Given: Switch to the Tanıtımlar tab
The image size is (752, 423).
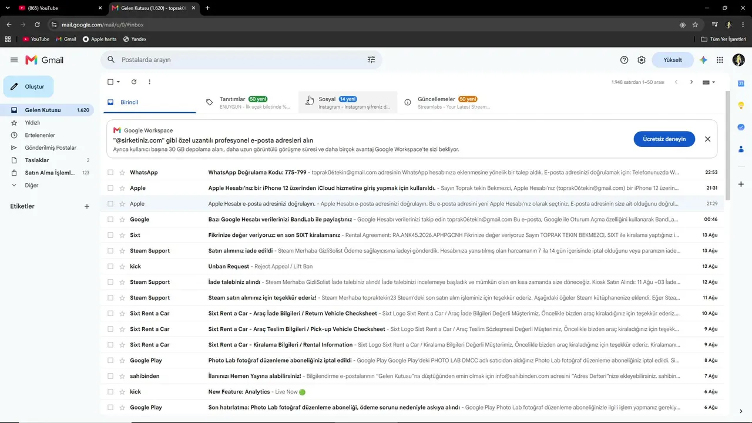Looking at the screenshot, I should [249, 102].
